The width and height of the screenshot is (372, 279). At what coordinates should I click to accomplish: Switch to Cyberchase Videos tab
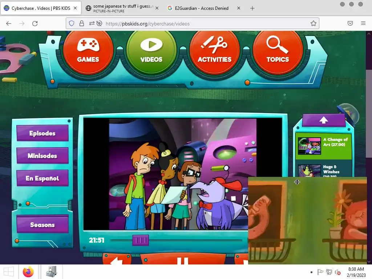click(x=41, y=8)
